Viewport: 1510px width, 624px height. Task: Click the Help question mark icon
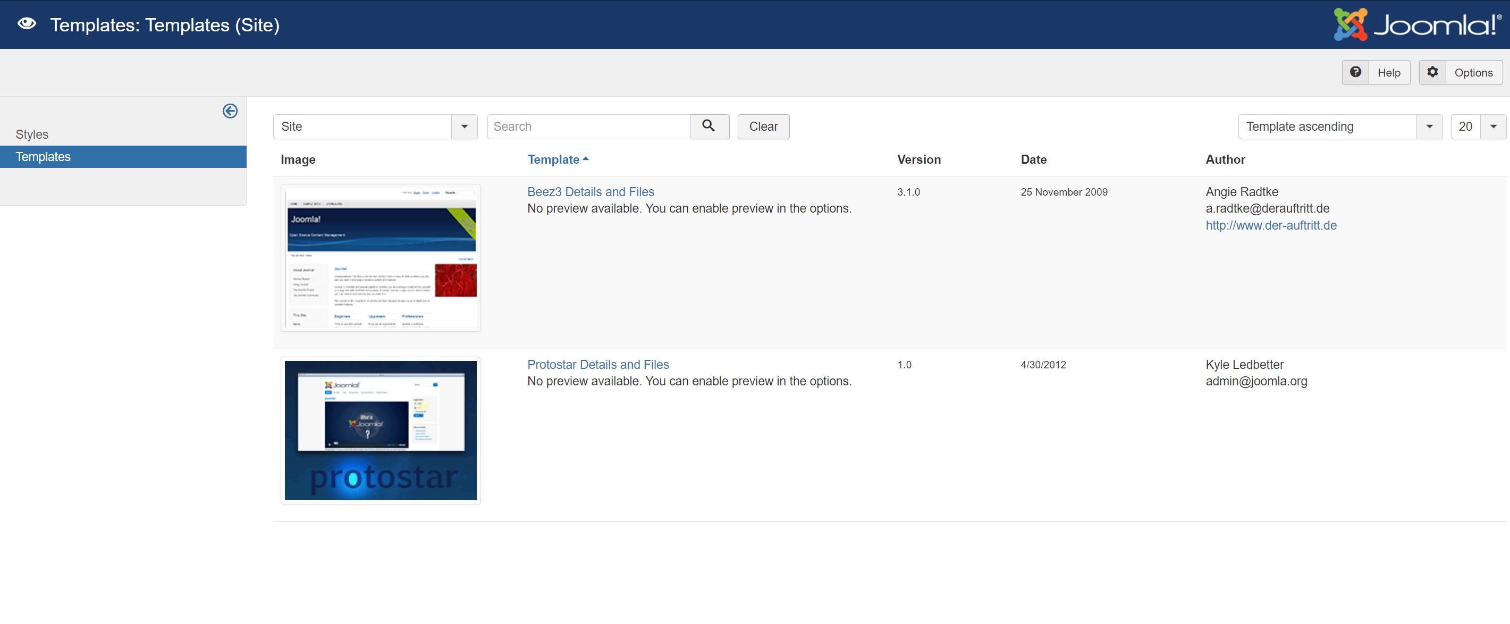tap(1355, 72)
